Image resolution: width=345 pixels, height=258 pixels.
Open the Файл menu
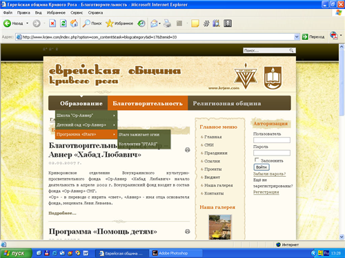point(8,12)
